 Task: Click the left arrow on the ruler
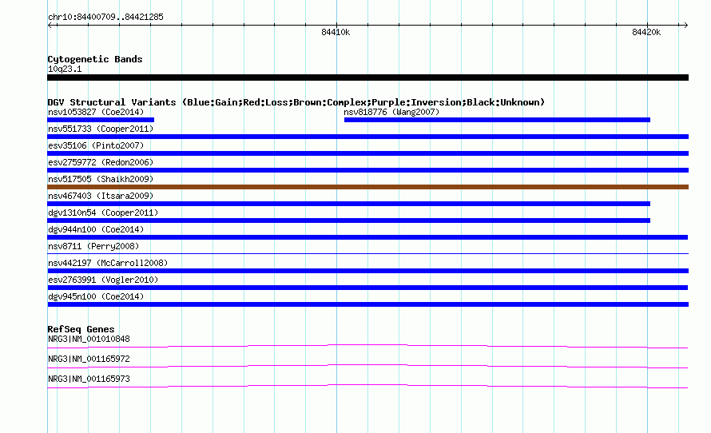50,25
